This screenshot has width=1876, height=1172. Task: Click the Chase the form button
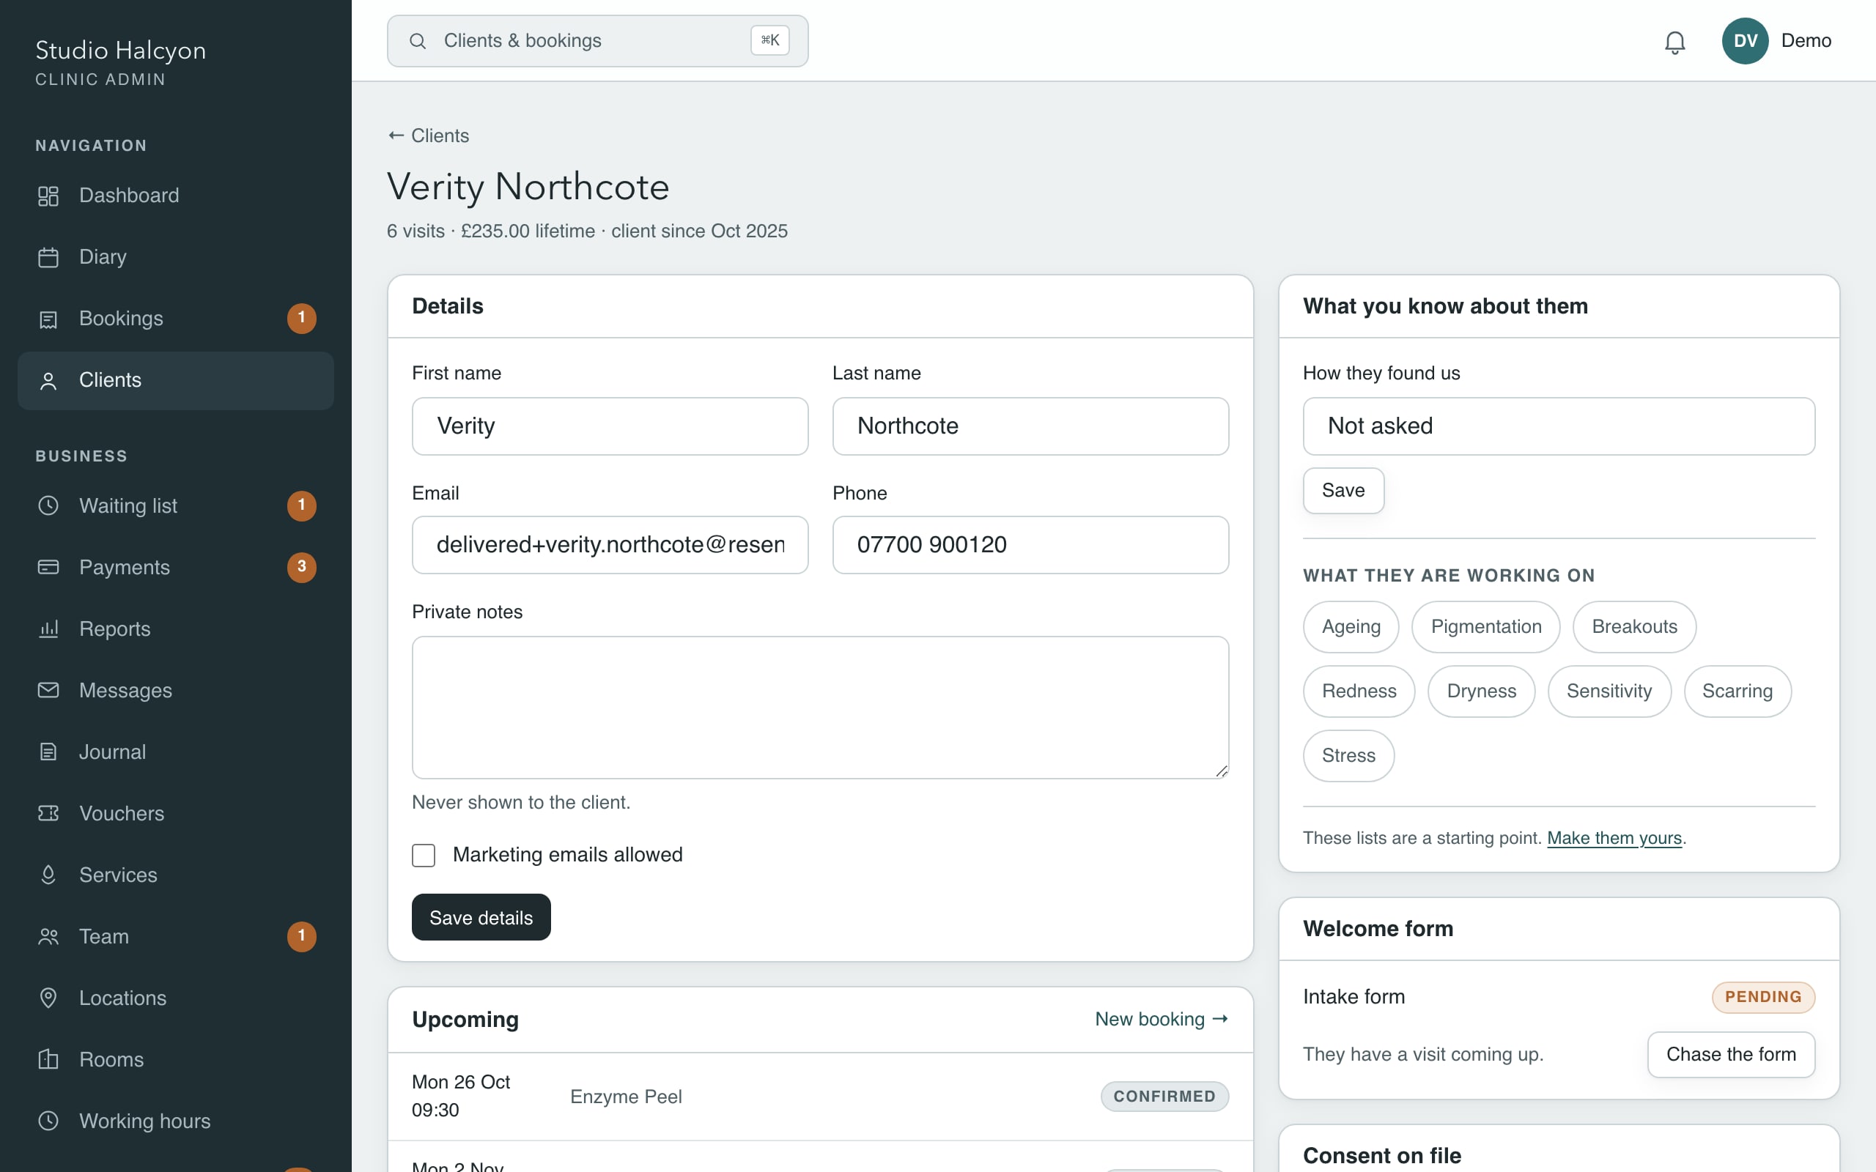1730,1054
